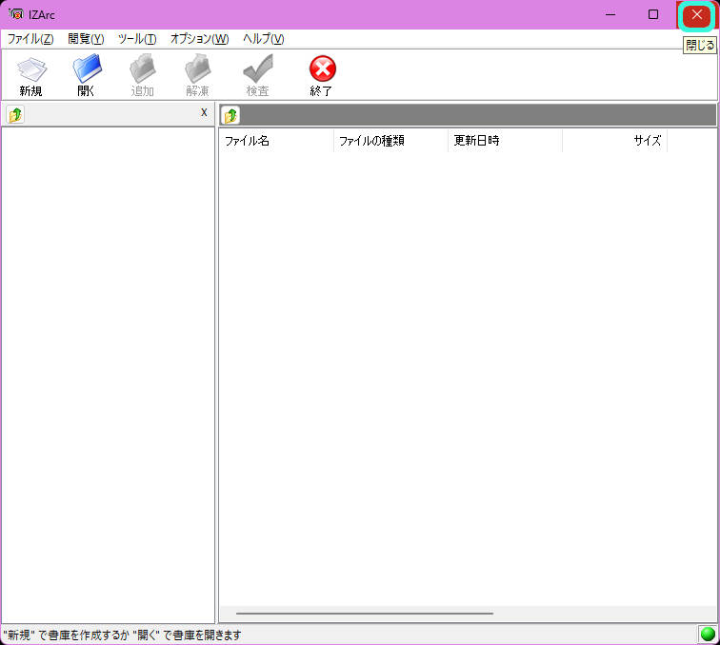
Task: Click the horizontal scrollbar of the file list
Action: click(365, 613)
